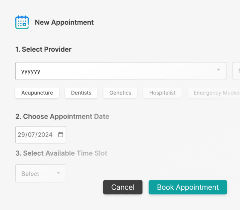Click the Choose Appointment Date heading
The height and width of the screenshot is (210, 240).
click(62, 116)
